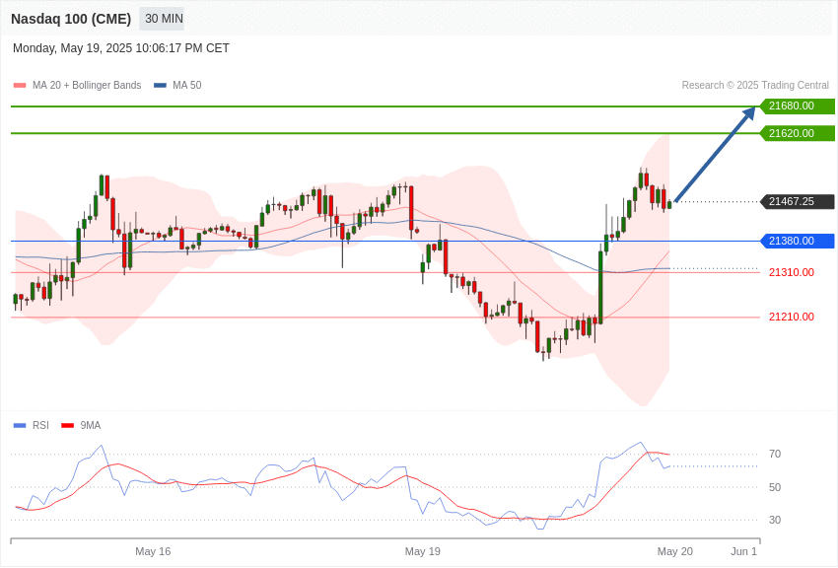This screenshot has width=838, height=568.
Task: Click the 21620.00 green resistance price tag
Action: pyautogui.click(x=798, y=133)
